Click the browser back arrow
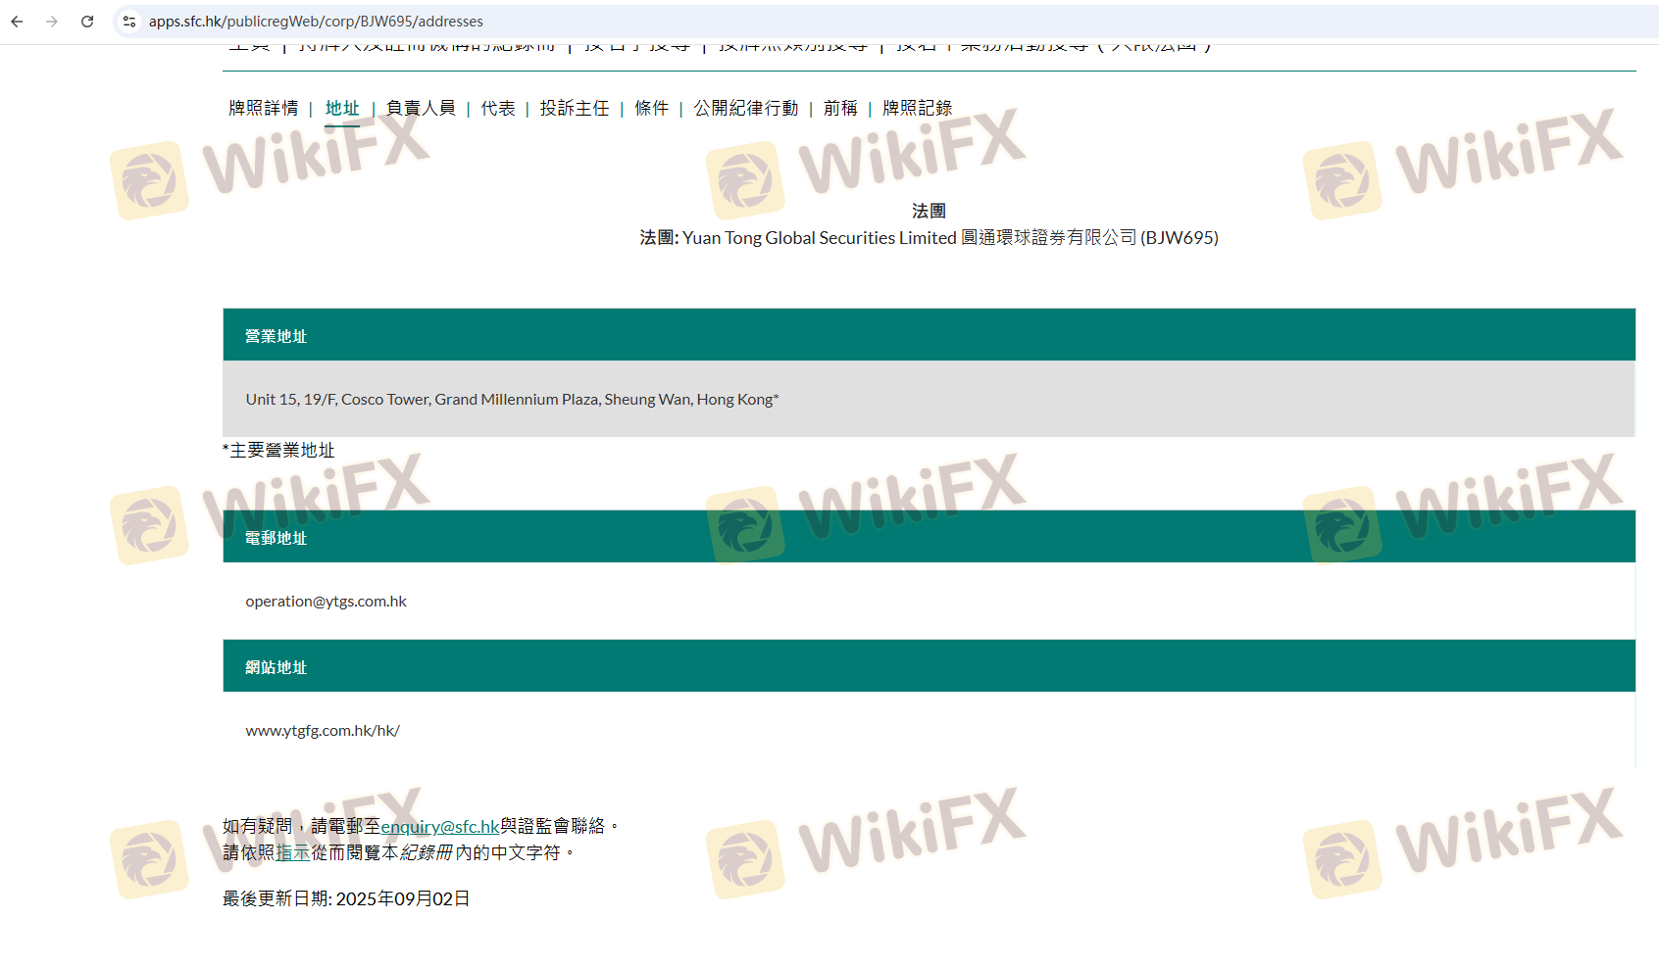Viewport: 1659px width, 968px height. (x=17, y=22)
